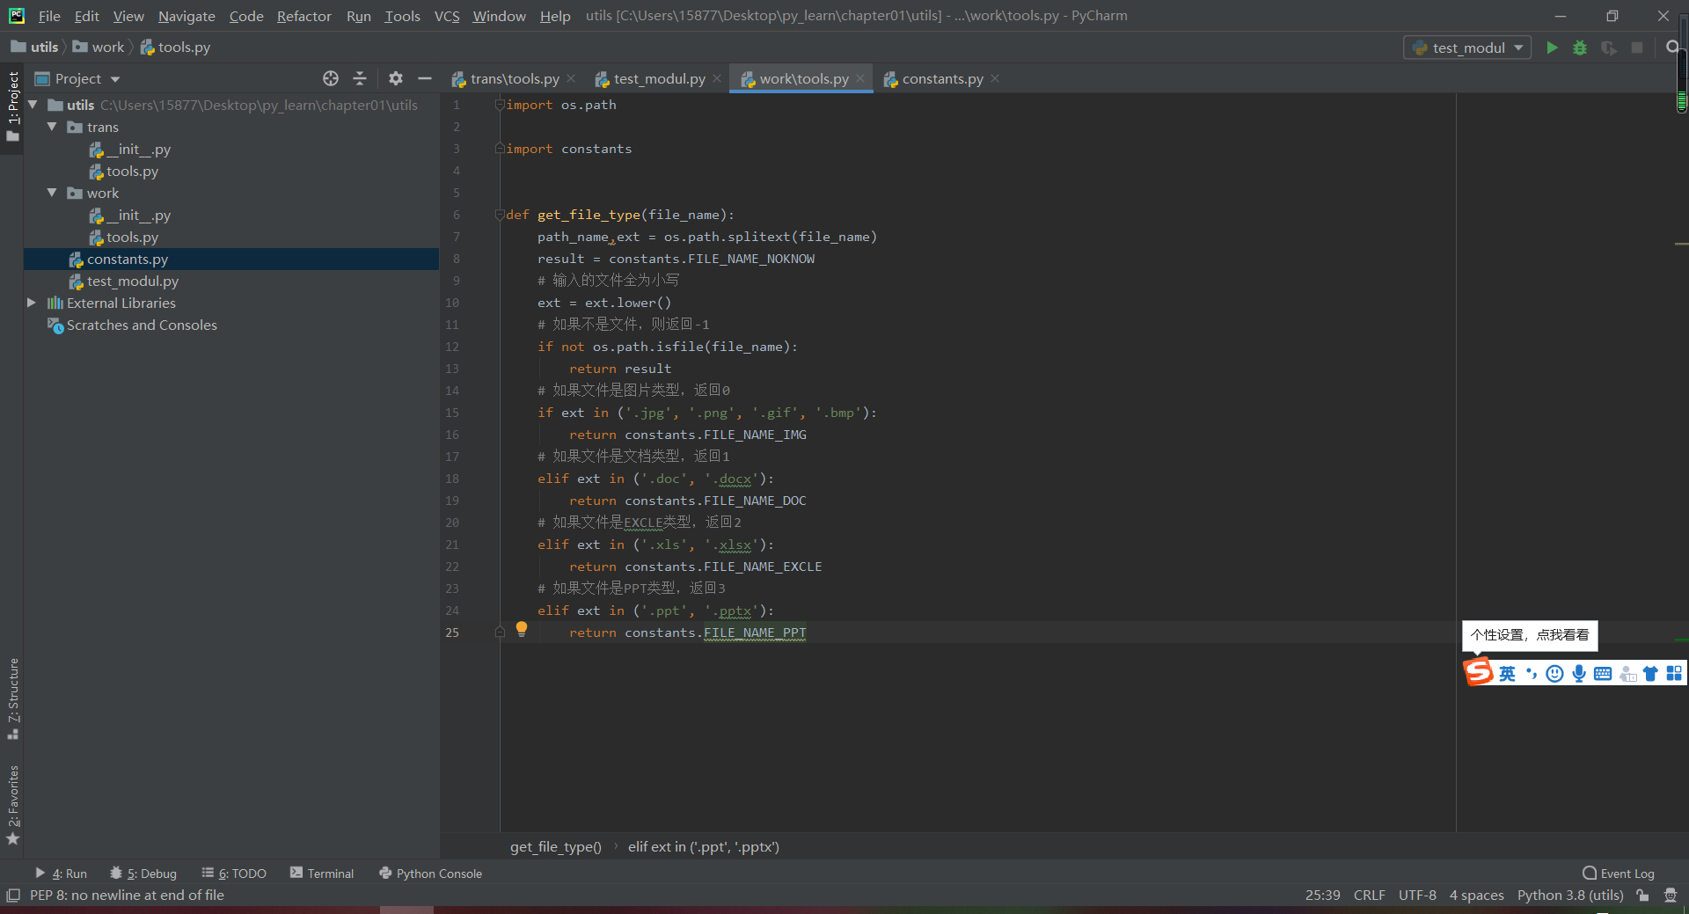Click get_file_type() breadcrumb below the editor
1689x914 pixels.
click(556, 847)
